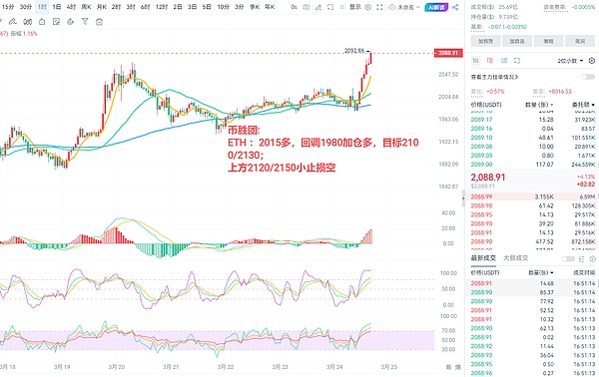Open the 2位小数 precision dropdown
The width and height of the screenshot is (599, 377).
coord(570,61)
